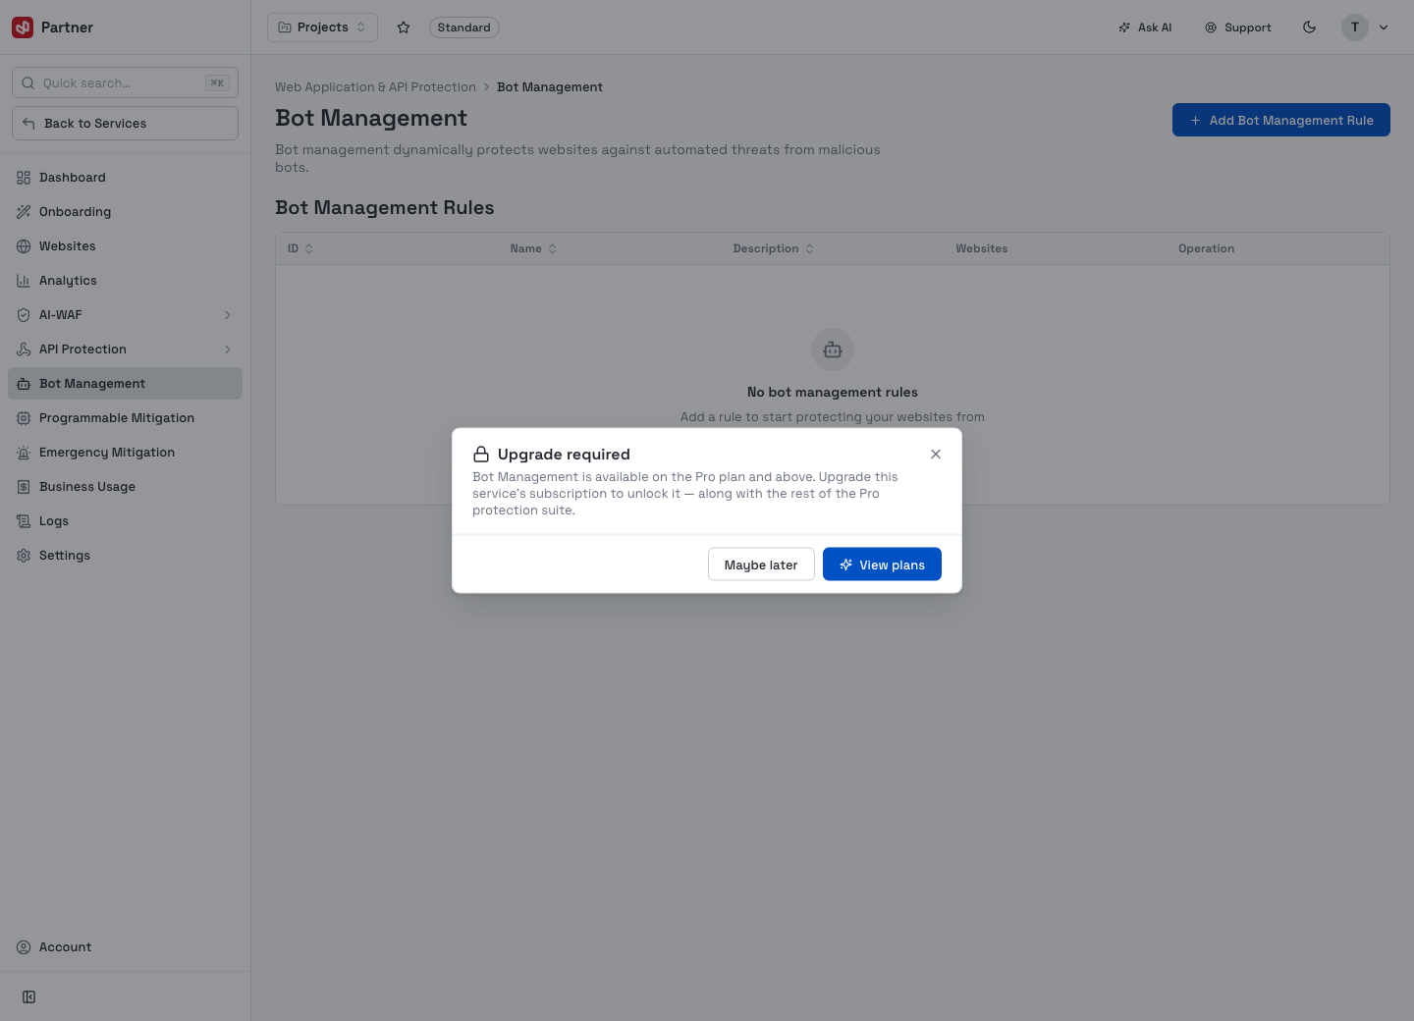Click the Partner logo icon
This screenshot has width=1414, height=1021.
pos(23,27)
